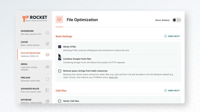Check Remove query strings from static resources
Screen dimensions: 200x112
click(60, 71)
